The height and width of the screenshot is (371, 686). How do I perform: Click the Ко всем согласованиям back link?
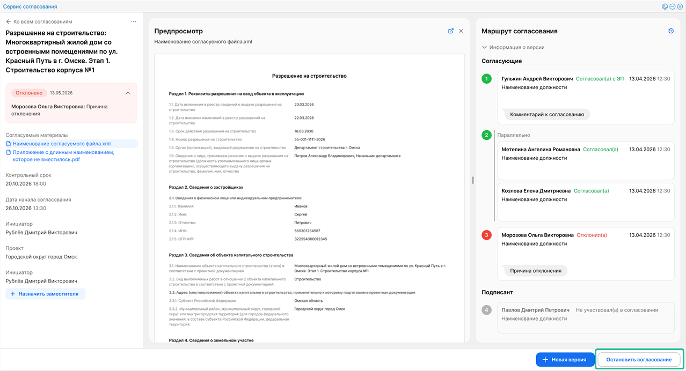[x=42, y=22]
